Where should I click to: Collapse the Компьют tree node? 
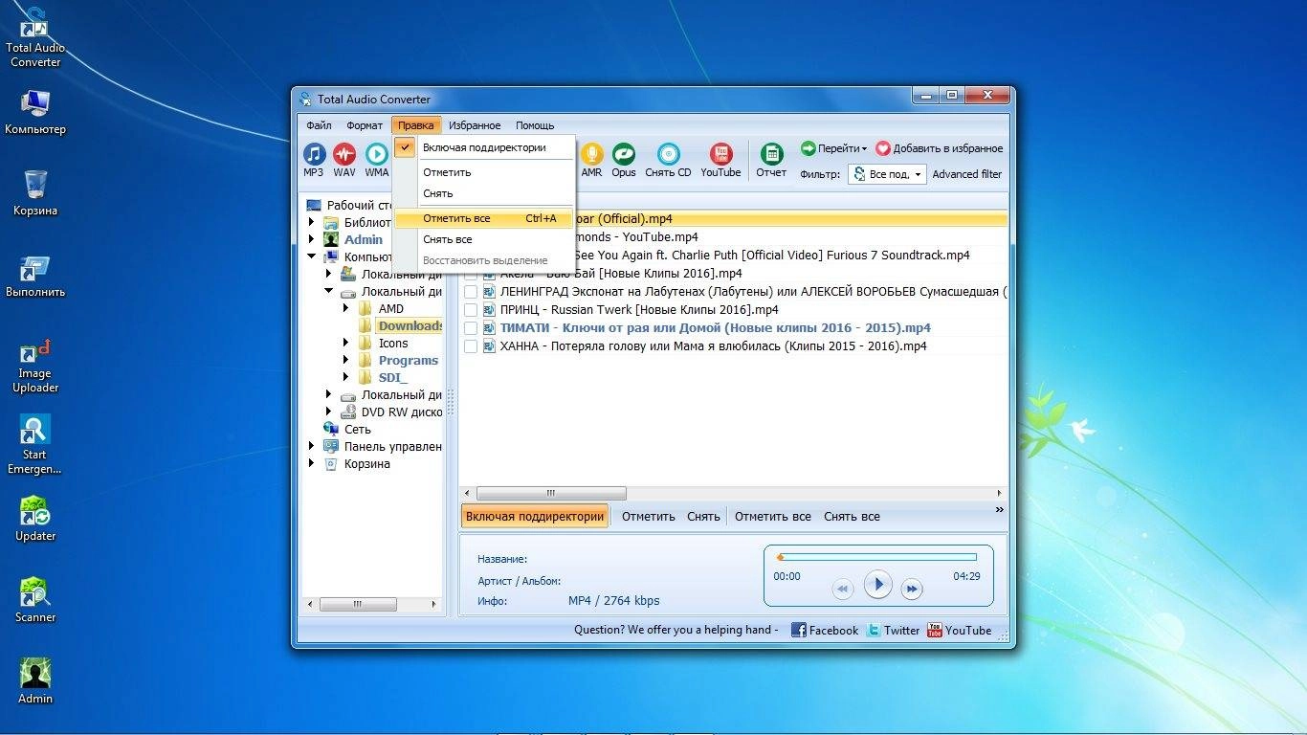[x=311, y=256]
